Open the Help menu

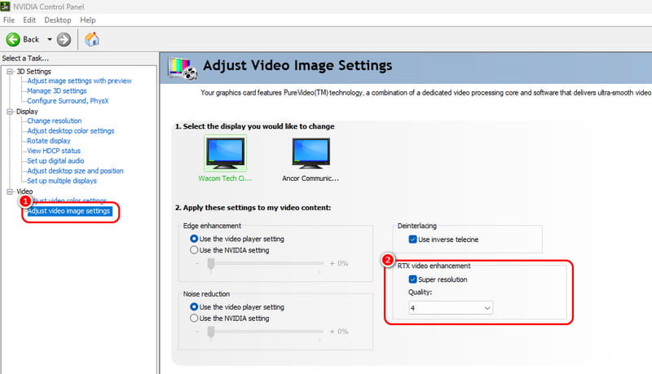click(88, 20)
